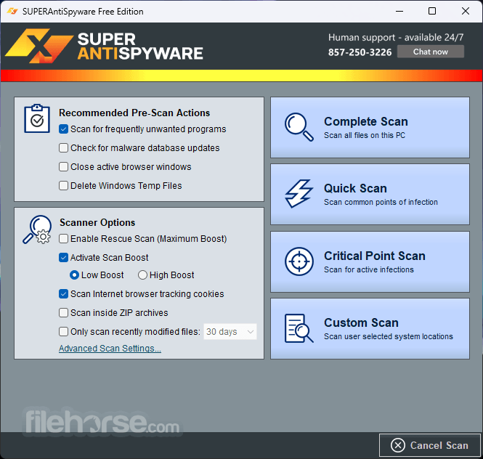Screen dimensions: 483x459
Task: Click the Pre-Scan Actions clipboard icon
Action: tap(37, 118)
